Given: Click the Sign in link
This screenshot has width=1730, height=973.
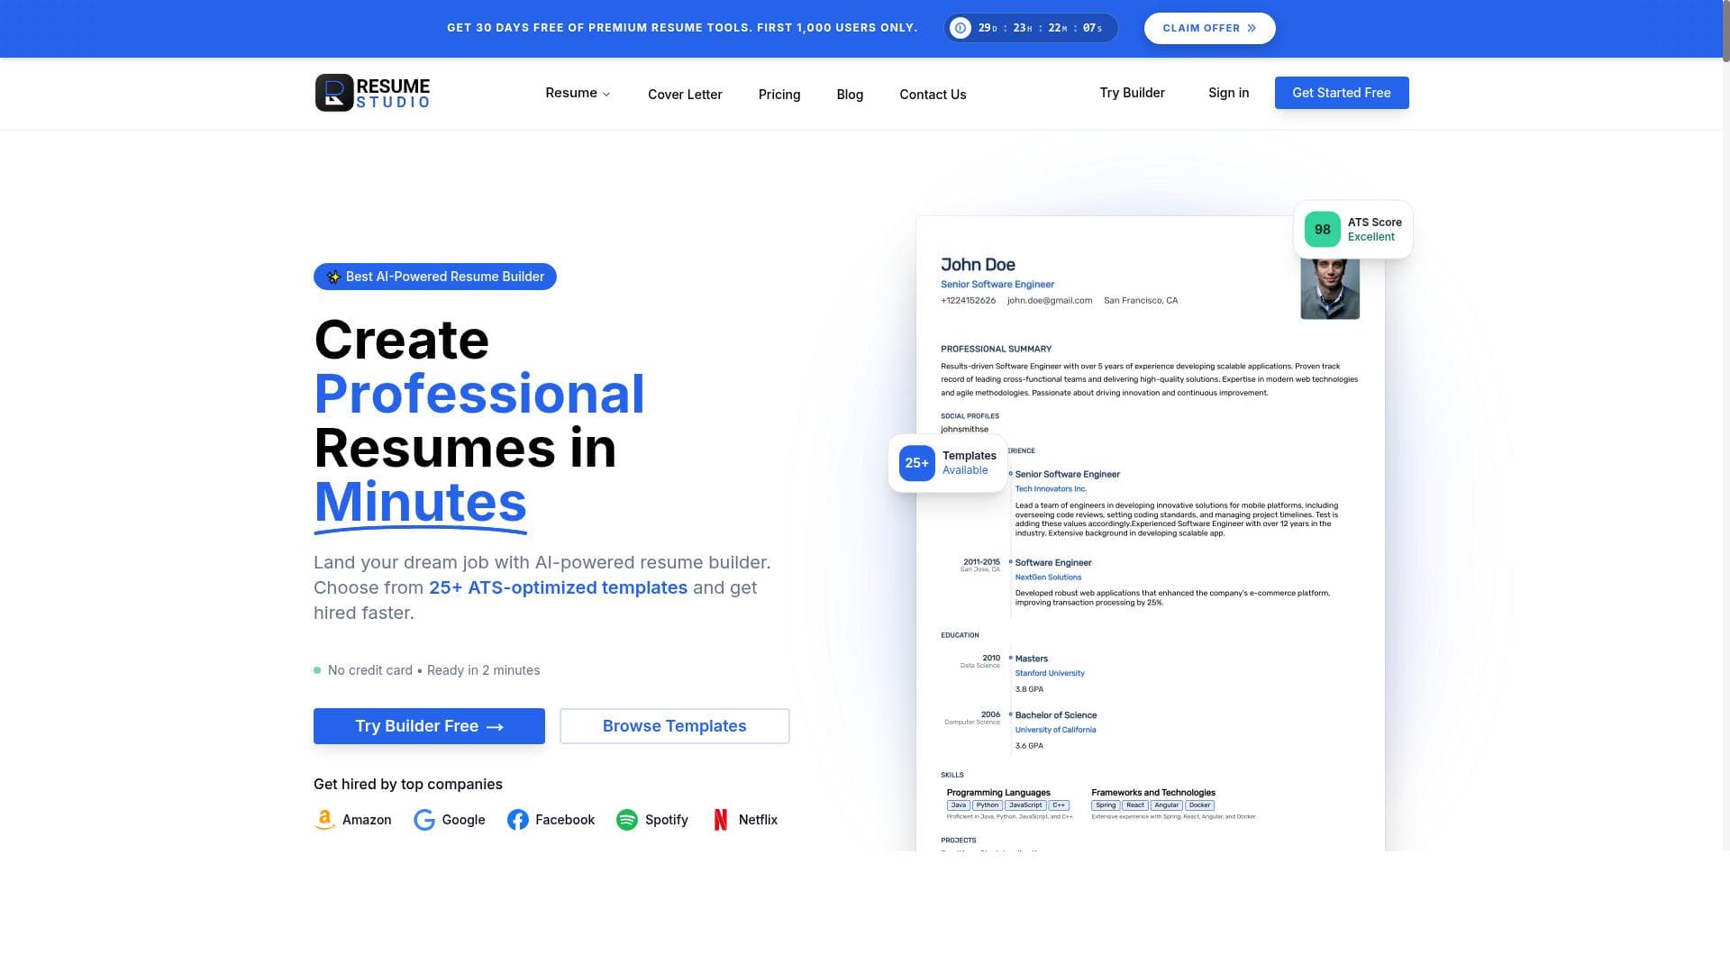Looking at the screenshot, I should tap(1228, 93).
